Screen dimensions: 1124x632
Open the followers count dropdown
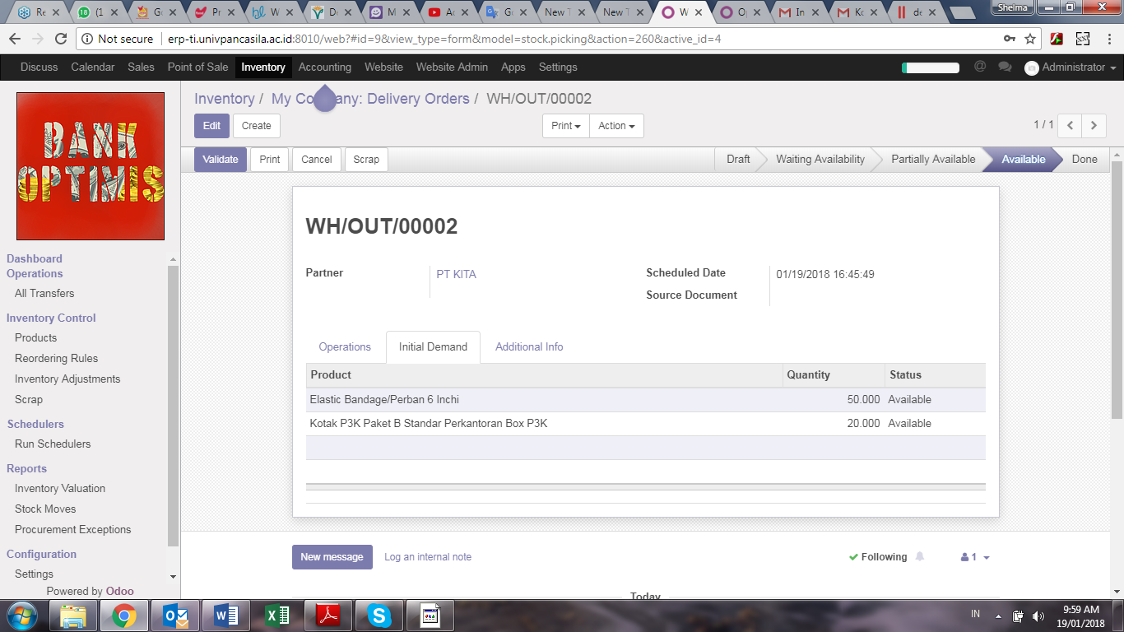[975, 557]
